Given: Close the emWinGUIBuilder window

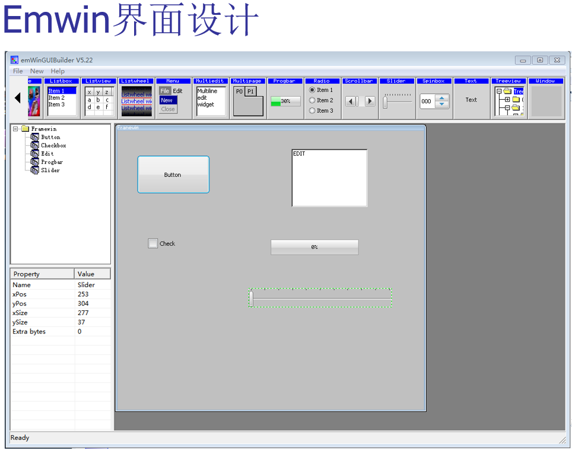Looking at the screenshot, I should 557,60.
